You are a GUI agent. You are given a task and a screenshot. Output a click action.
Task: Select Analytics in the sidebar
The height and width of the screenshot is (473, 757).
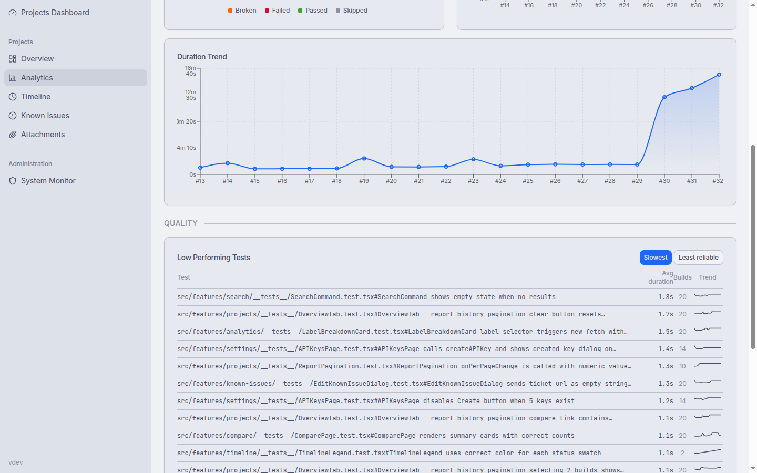pyautogui.click(x=76, y=78)
